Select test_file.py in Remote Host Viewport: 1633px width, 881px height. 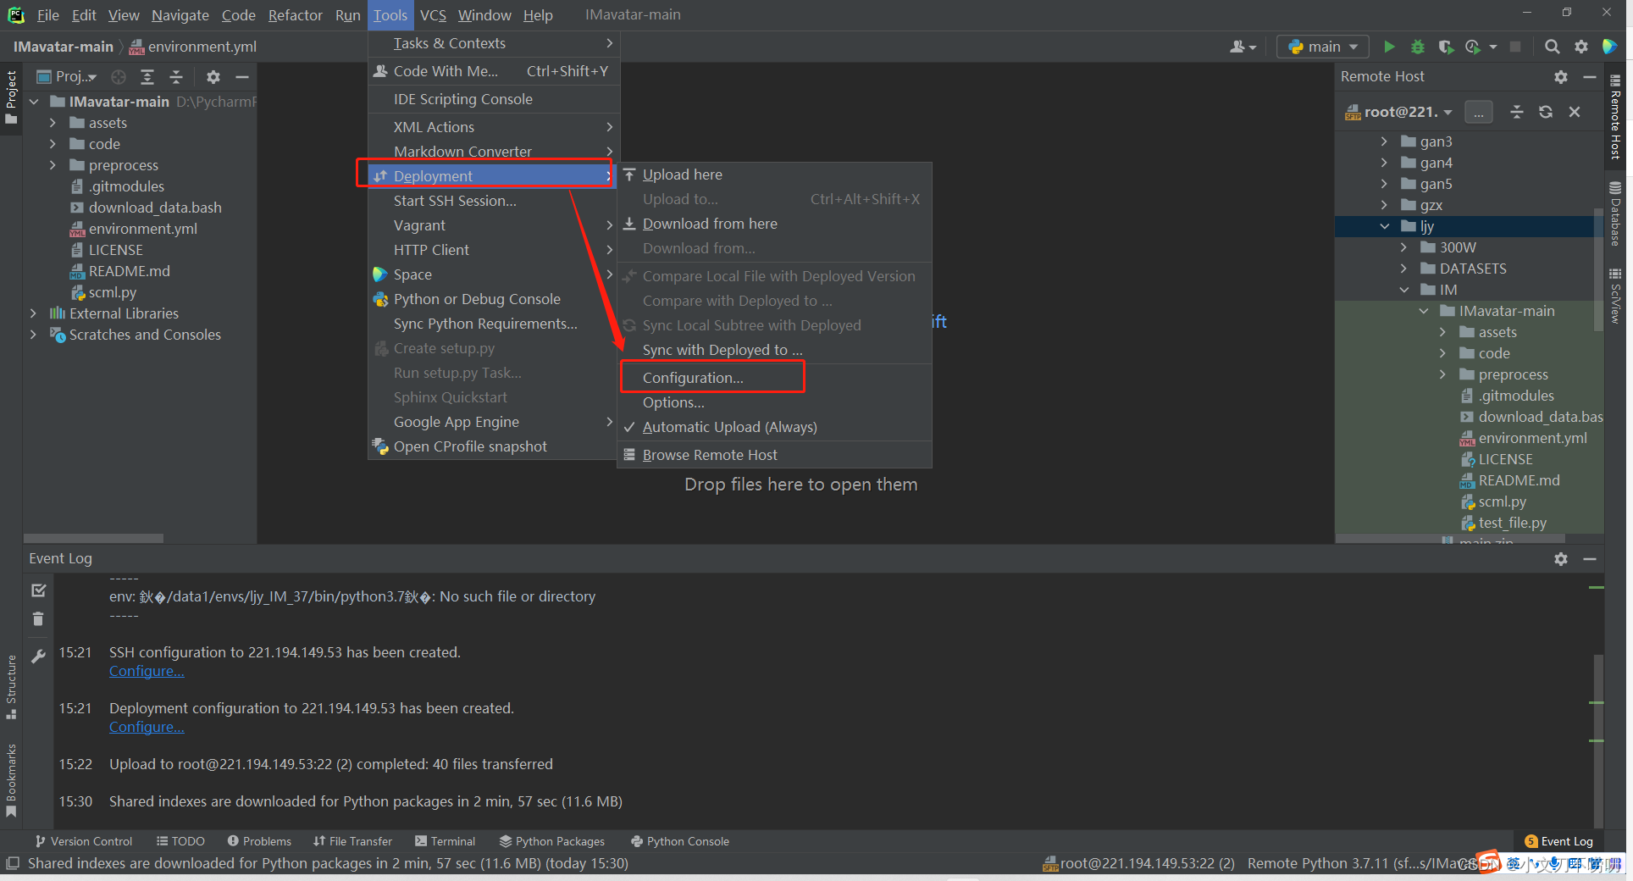coord(1511,523)
